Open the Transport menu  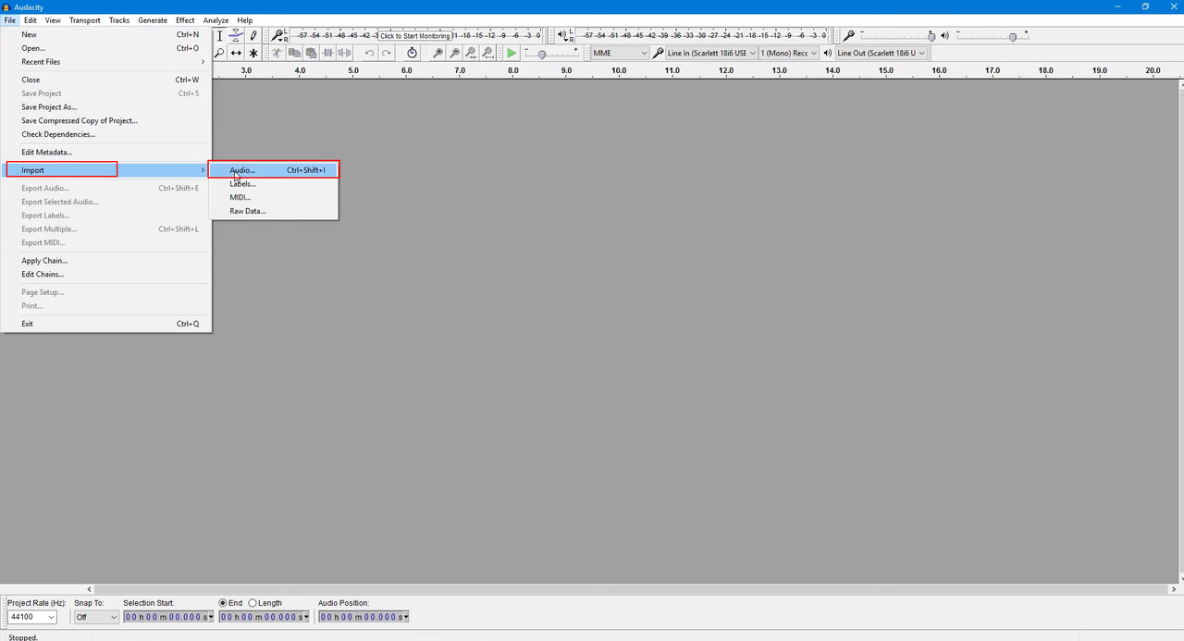tap(85, 20)
